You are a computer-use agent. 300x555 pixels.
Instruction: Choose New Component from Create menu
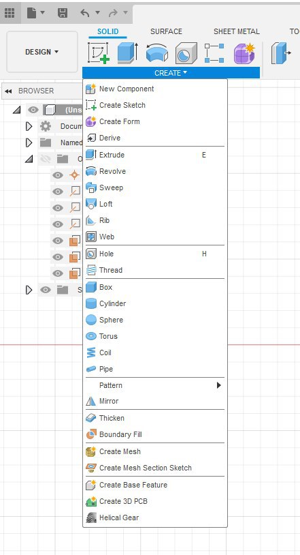pyautogui.click(x=155, y=89)
